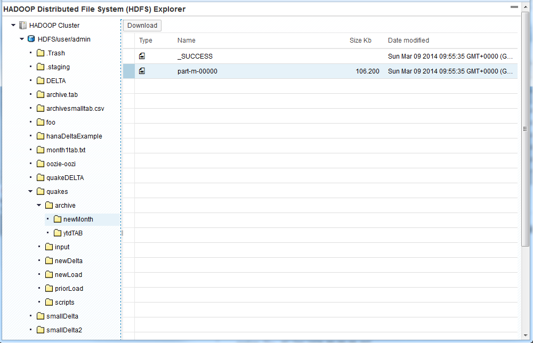
Task: Click the scrollbar down arrow
Action: pyautogui.click(x=525, y=336)
